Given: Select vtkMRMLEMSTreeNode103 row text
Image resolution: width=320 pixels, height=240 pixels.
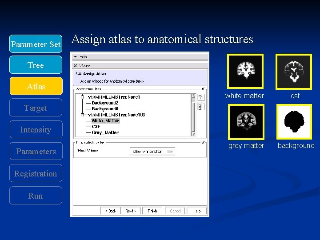Looking at the screenshot, I should pyautogui.click(x=116, y=115).
